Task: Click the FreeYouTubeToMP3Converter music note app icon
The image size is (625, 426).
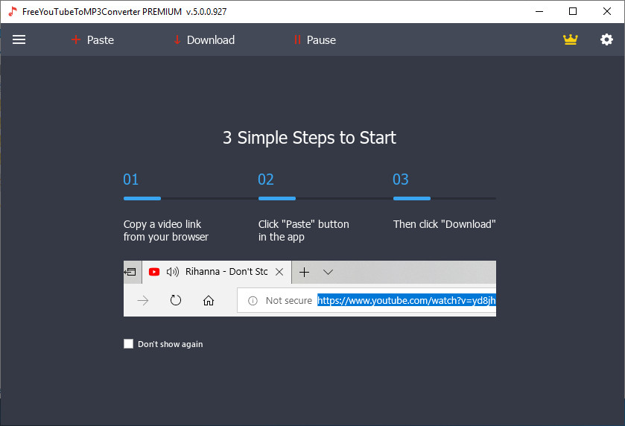Action: click(x=13, y=12)
